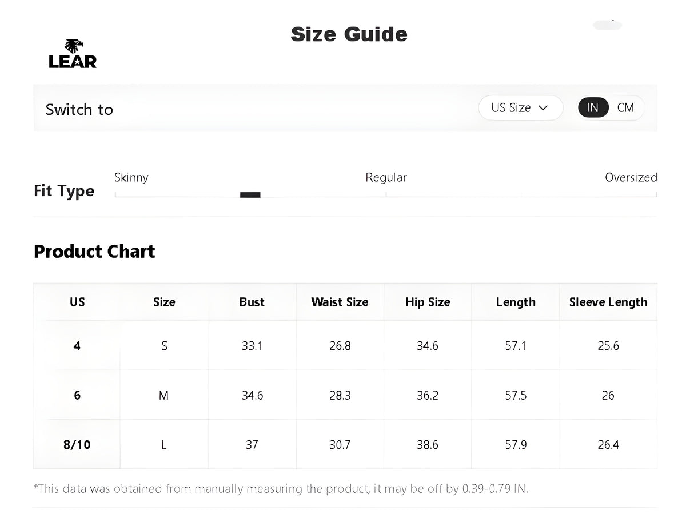Open the US Size dropdown
Image resolution: width=686 pixels, height=518 pixels.
point(520,107)
